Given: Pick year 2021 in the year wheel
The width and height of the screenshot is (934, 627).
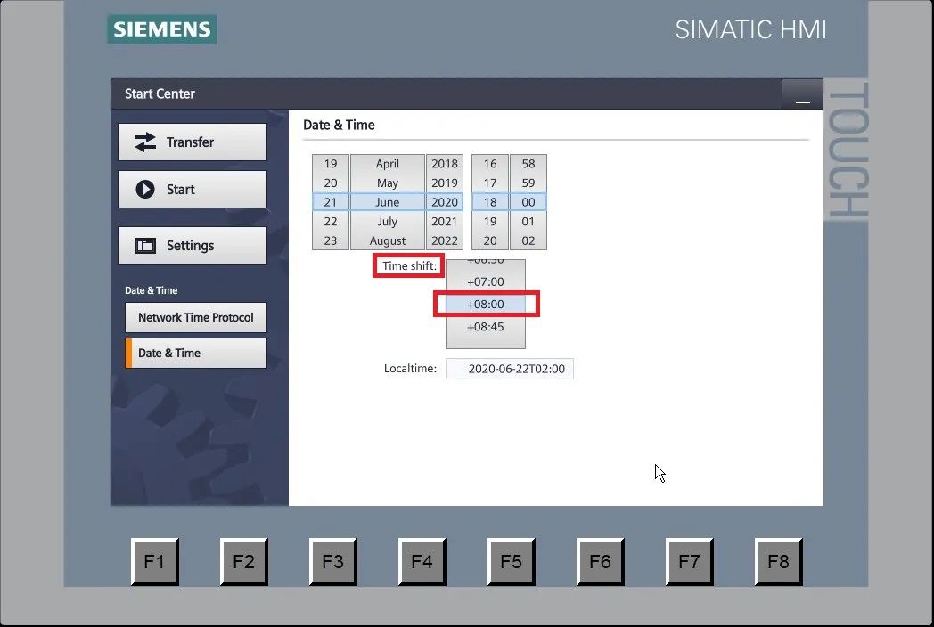Looking at the screenshot, I should [445, 222].
